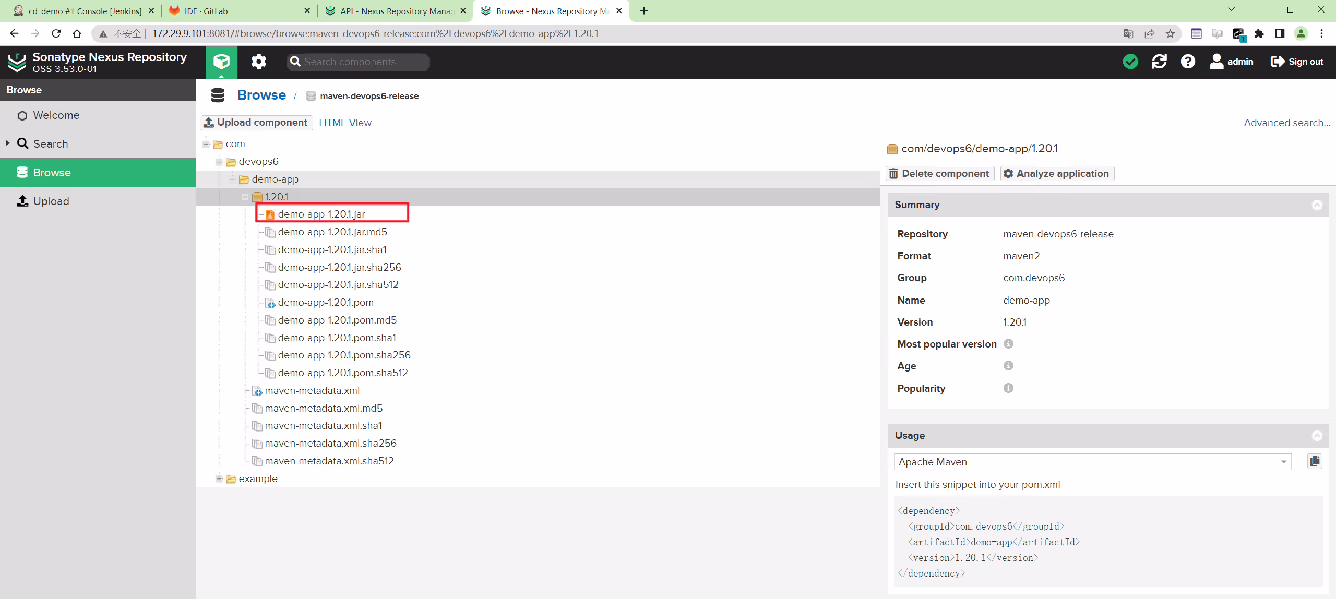This screenshot has width=1336, height=599.
Task: Open the Administration gear icon
Action: click(258, 62)
